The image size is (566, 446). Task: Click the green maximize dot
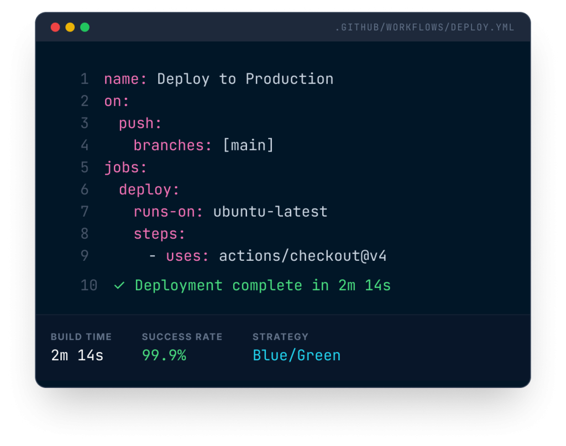point(85,27)
